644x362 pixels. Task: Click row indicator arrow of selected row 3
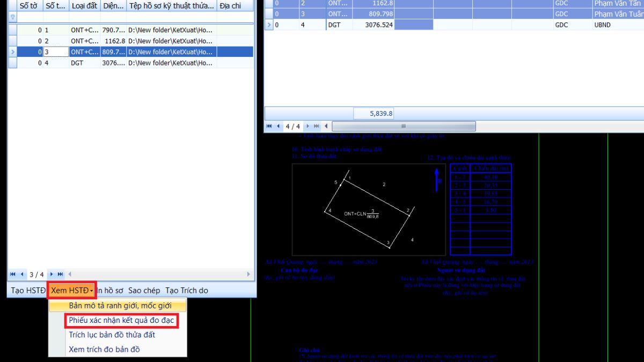pyautogui.click(x=13, y=52)
